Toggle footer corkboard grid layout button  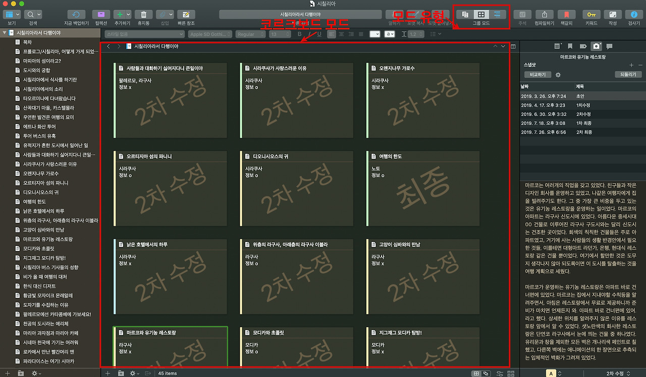(476, 373)
